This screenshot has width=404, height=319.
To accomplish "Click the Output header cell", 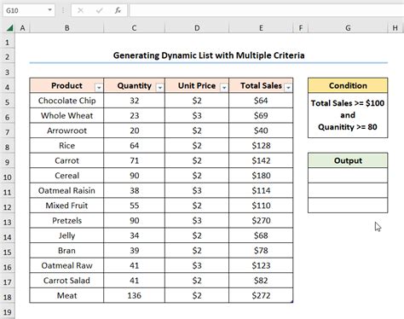I will pos(348,160).
